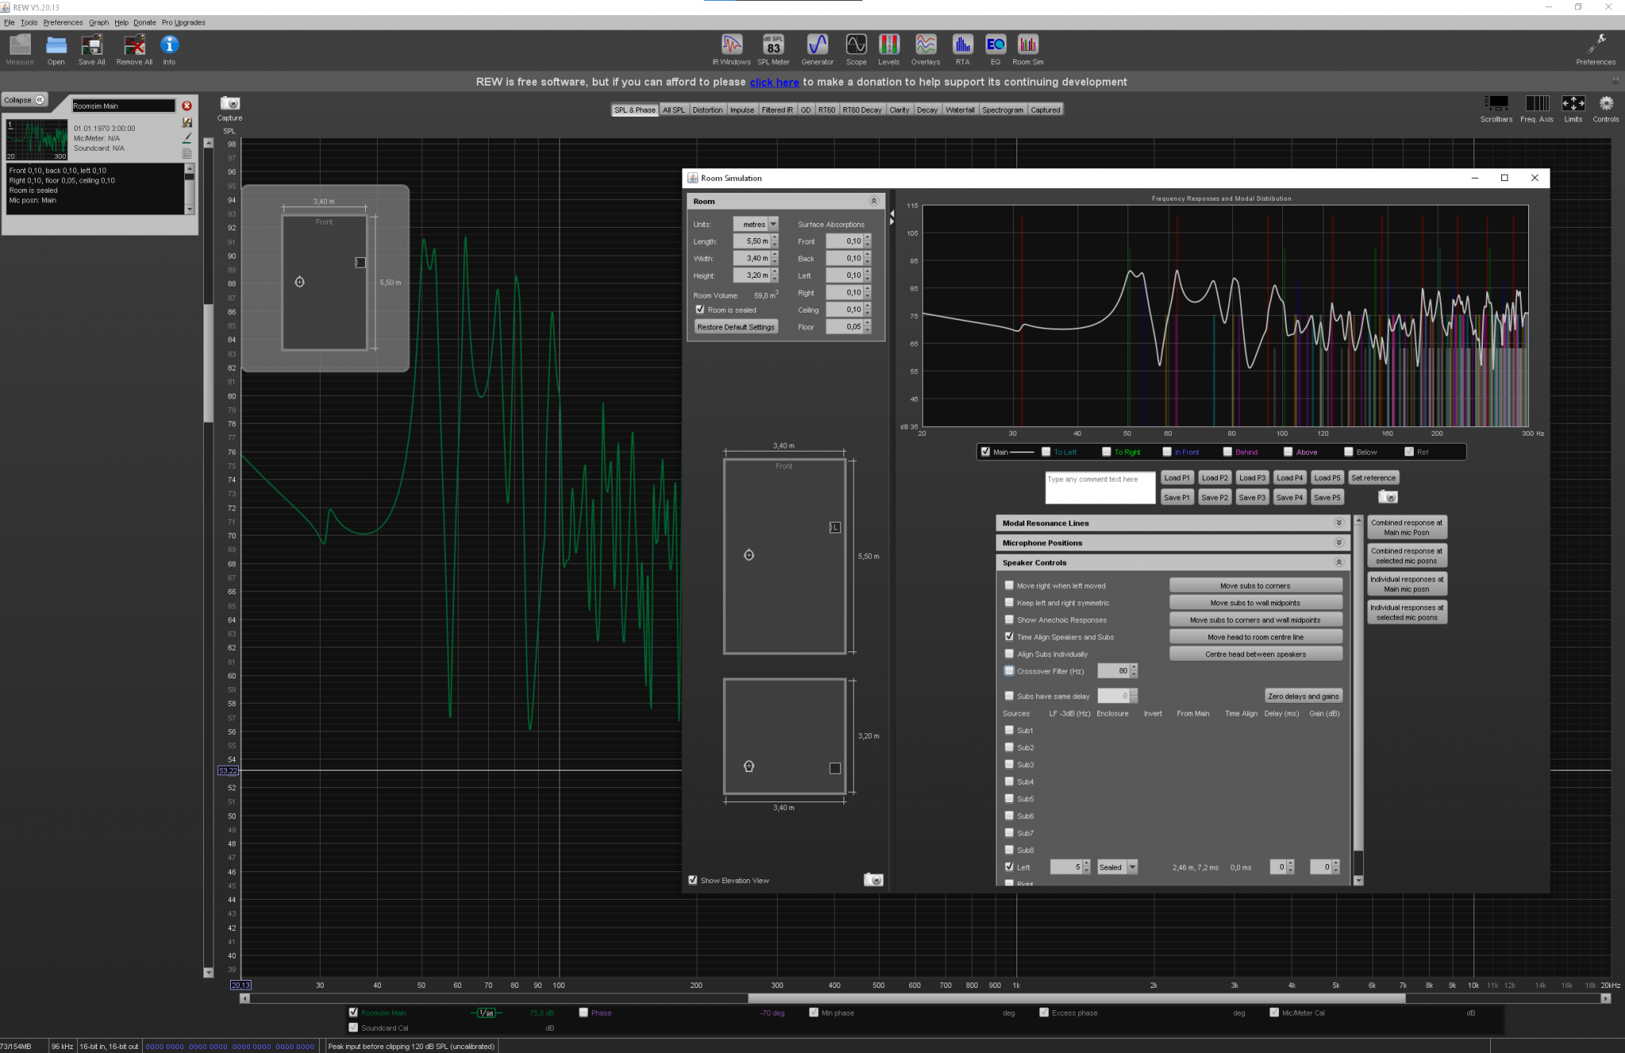1625x1053 pixels.
Task: Switch to the Impulse tab
Action: [x=742, y=110]
